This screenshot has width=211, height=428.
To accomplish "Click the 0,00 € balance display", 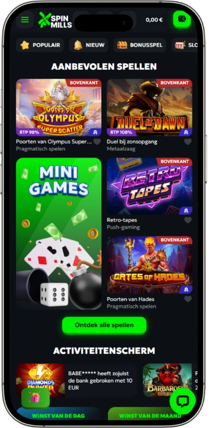I will [x=155, y=20].
